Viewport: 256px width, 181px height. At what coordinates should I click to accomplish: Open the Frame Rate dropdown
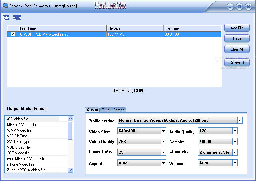[x=163, y=152]
